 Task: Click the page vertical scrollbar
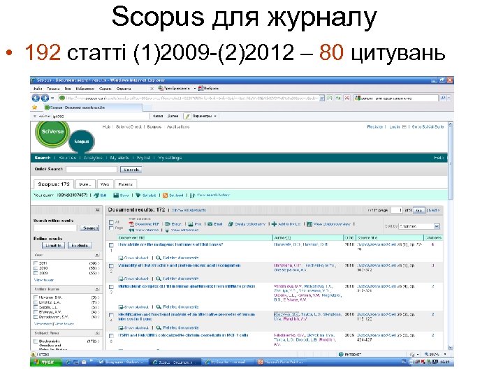pos(451,236)
